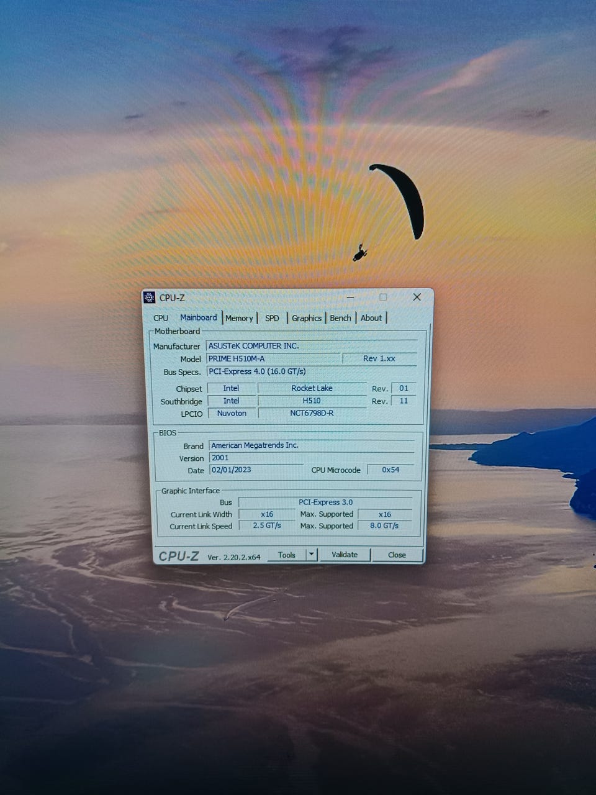
Task: Click the NCT6798D-R LPCIO value
Action: 312,413
